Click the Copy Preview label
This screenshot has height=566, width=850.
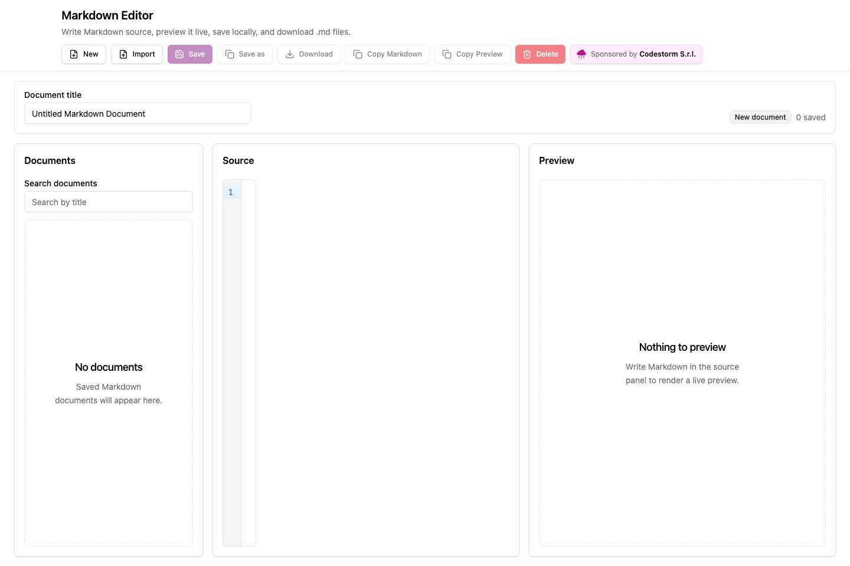(x=479, y=54)
